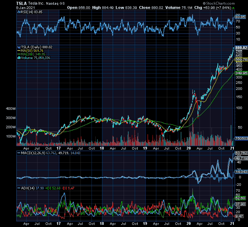Click the 14.043 MACD histogram legend value

(x=75, y=153)
